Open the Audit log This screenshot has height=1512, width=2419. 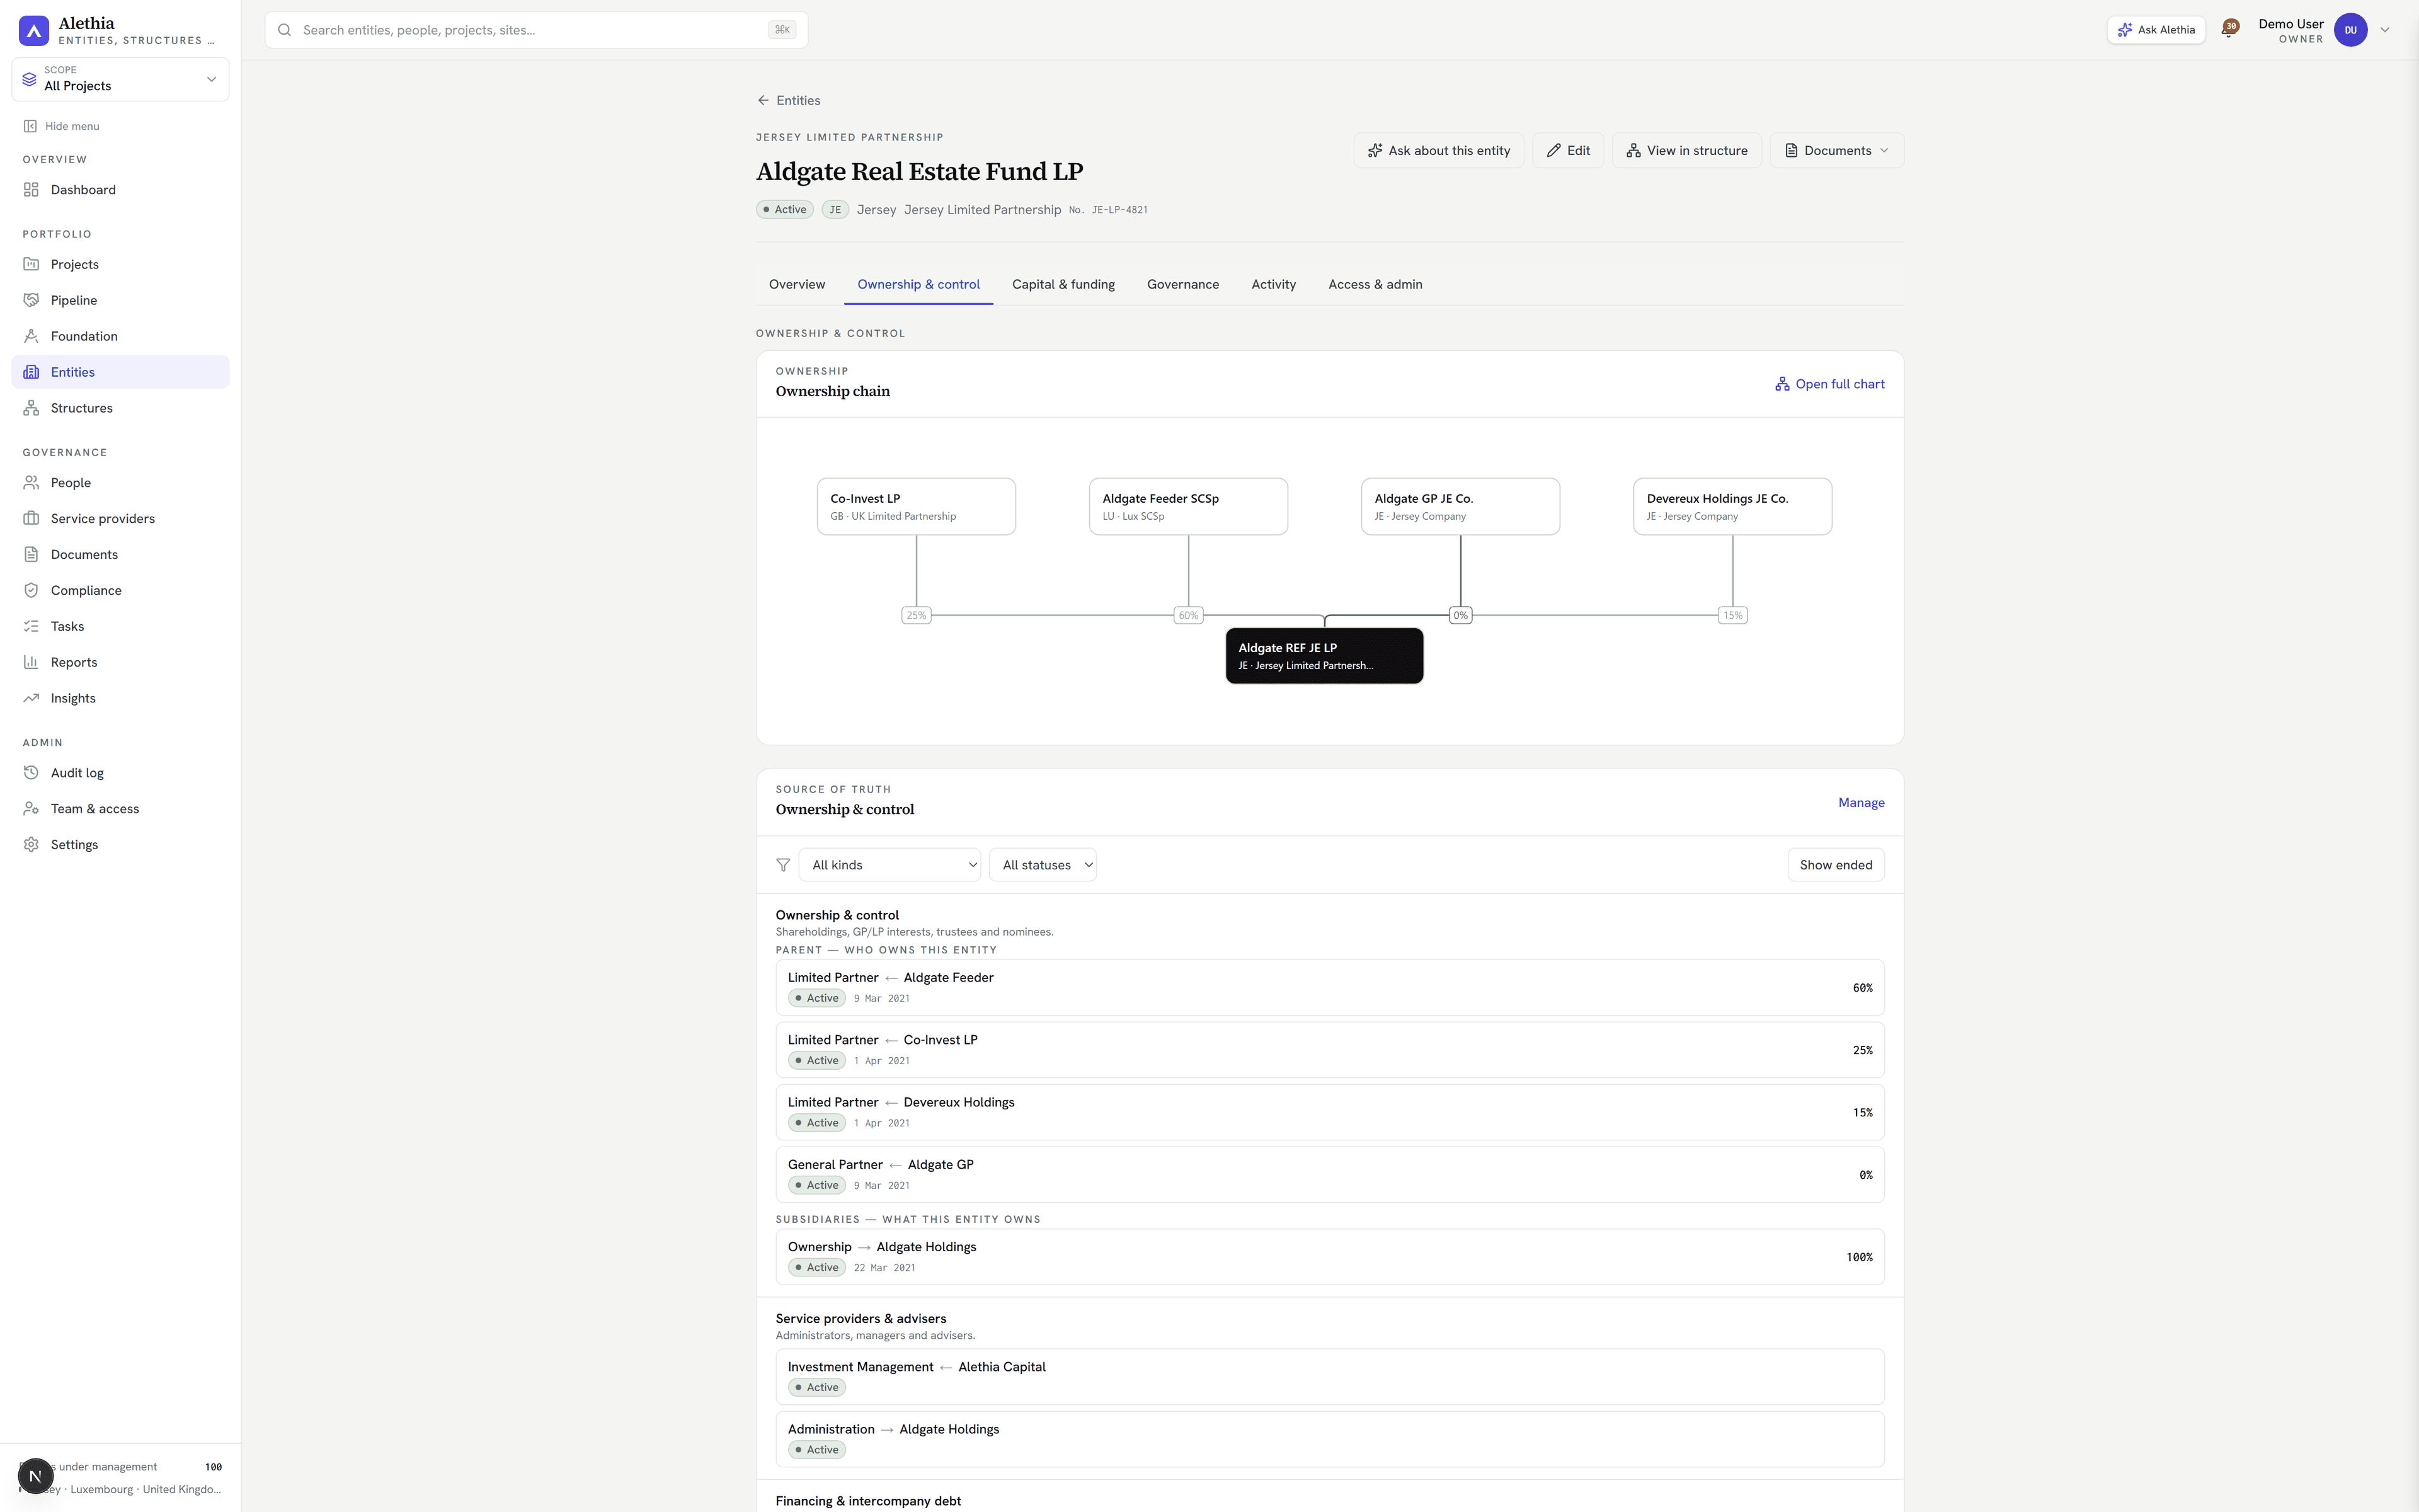pyautogui.click(x=120, y=773)
